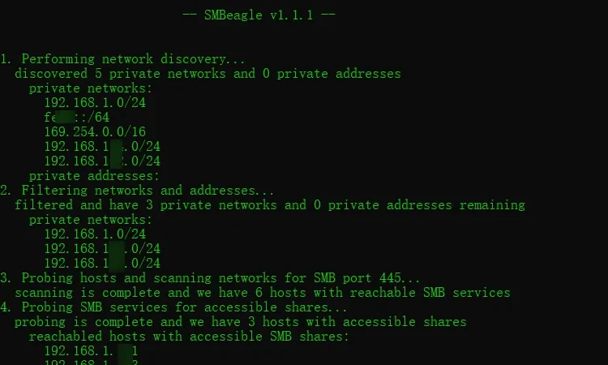
Task: Click the 169.254.0.0/16 network entry
Action: pyautogui.click(x=95, y=132)
